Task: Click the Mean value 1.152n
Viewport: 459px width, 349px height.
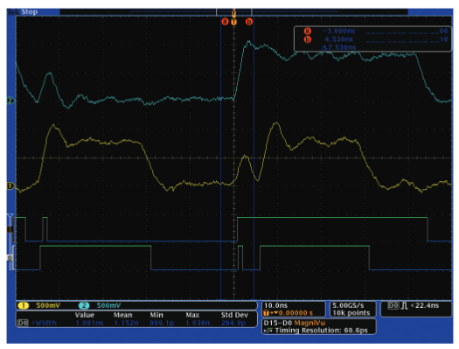Action: (x=126, y=323)
